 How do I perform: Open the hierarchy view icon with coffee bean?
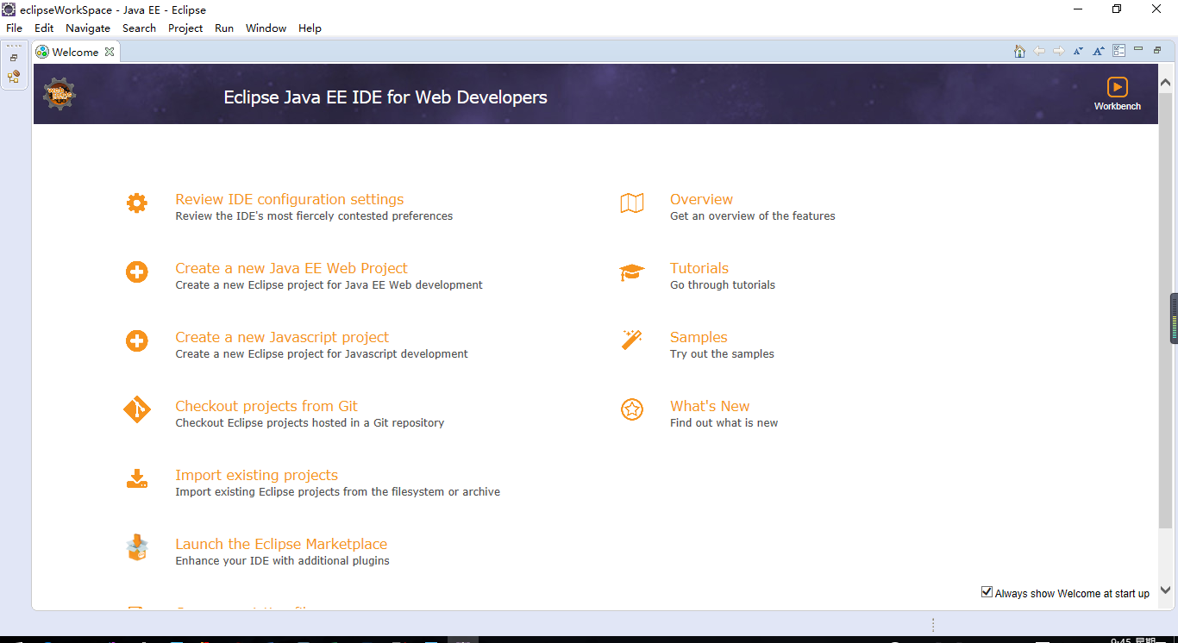(x=14, y=77)
